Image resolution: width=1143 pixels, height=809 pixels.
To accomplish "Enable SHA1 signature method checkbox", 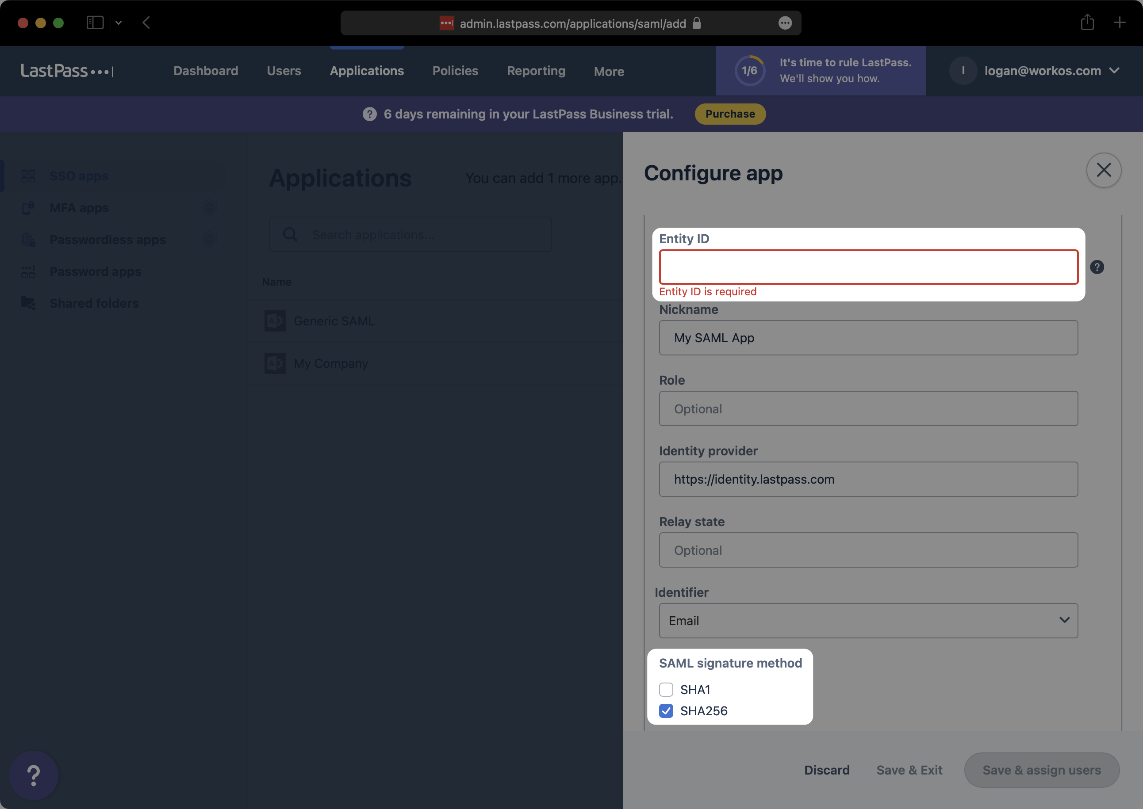I will coord(667,690).
